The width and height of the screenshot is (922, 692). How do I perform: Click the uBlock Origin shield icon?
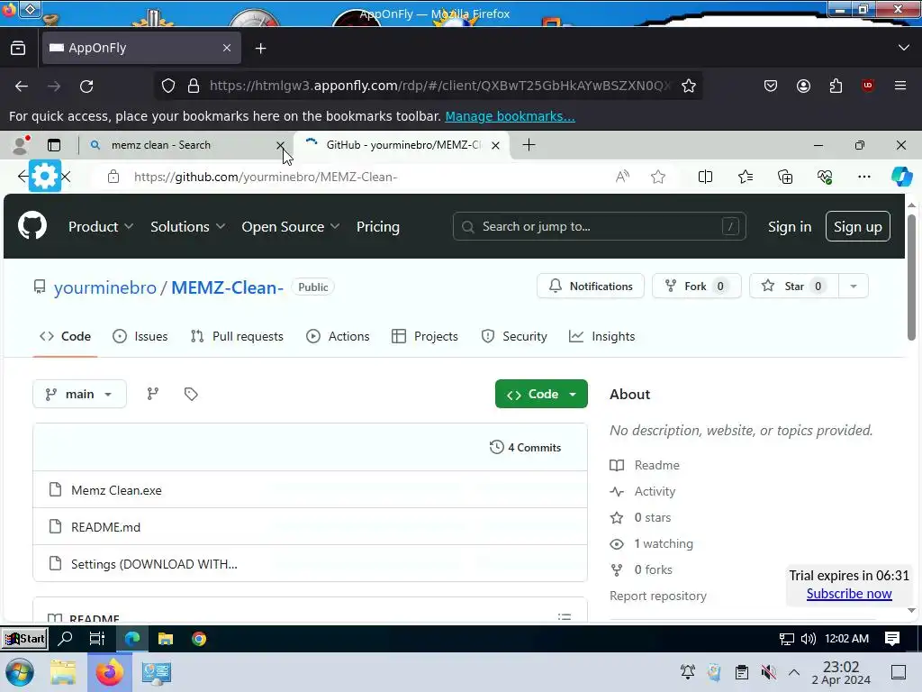click(x=868, y=86)
